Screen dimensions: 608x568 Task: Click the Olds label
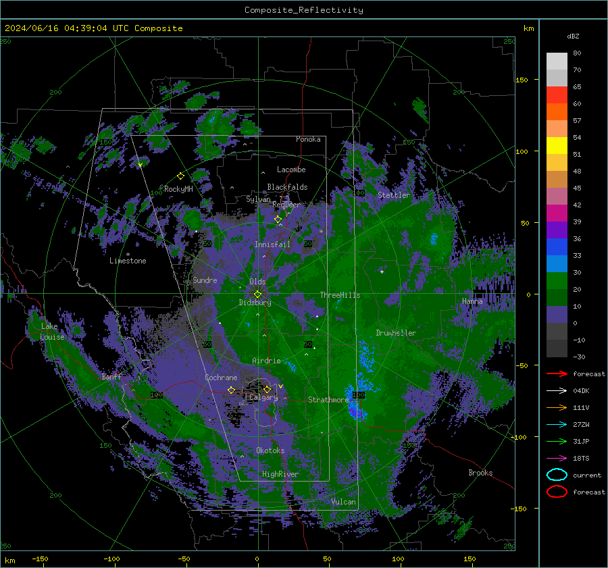point(257,282)
